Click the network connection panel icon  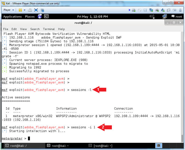(x=164, y=16)
